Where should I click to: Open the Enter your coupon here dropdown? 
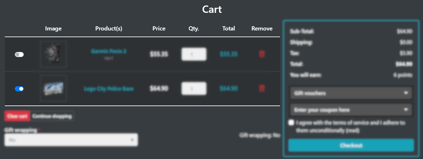(351, 110)
